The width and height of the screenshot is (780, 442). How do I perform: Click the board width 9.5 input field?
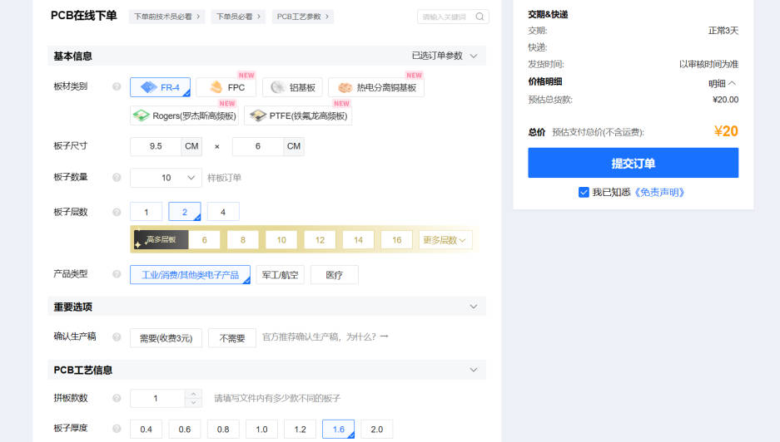point(156,146)
